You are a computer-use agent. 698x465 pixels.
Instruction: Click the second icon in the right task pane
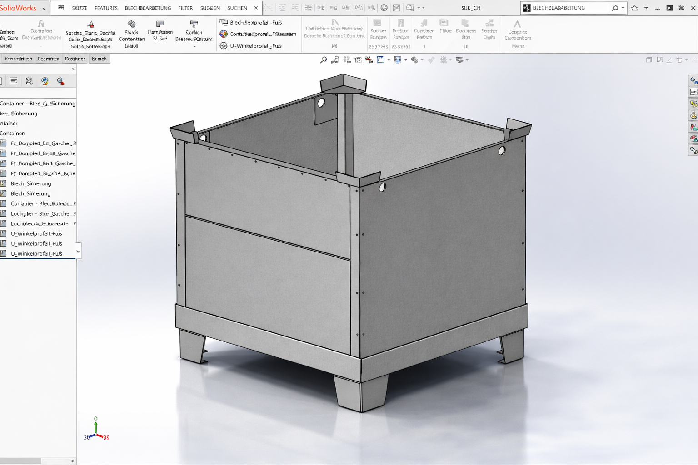tap(693, 92)
